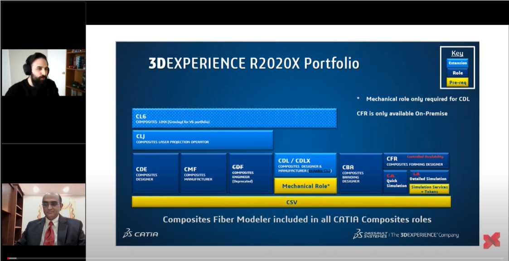Click the deprecated "CDF Composites Engineer" box
Screen dimensions: 509x261
coord(251,173)
